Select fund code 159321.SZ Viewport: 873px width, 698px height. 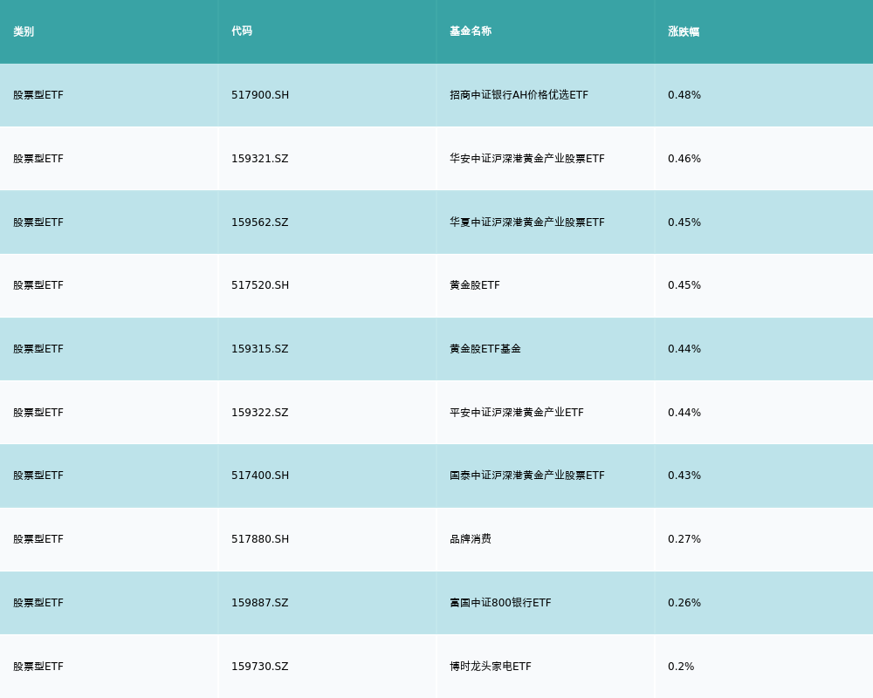pos(260,159)
